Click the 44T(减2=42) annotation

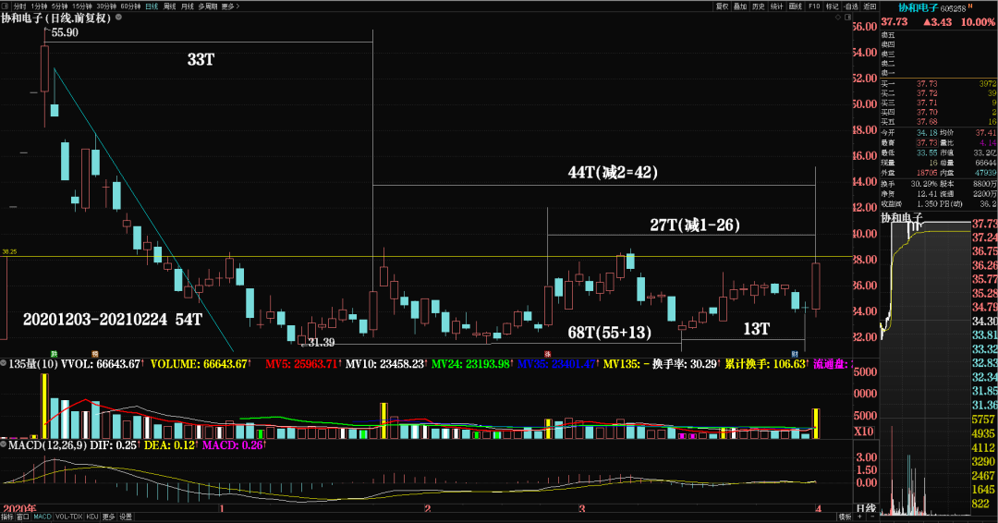click(613, 172)
